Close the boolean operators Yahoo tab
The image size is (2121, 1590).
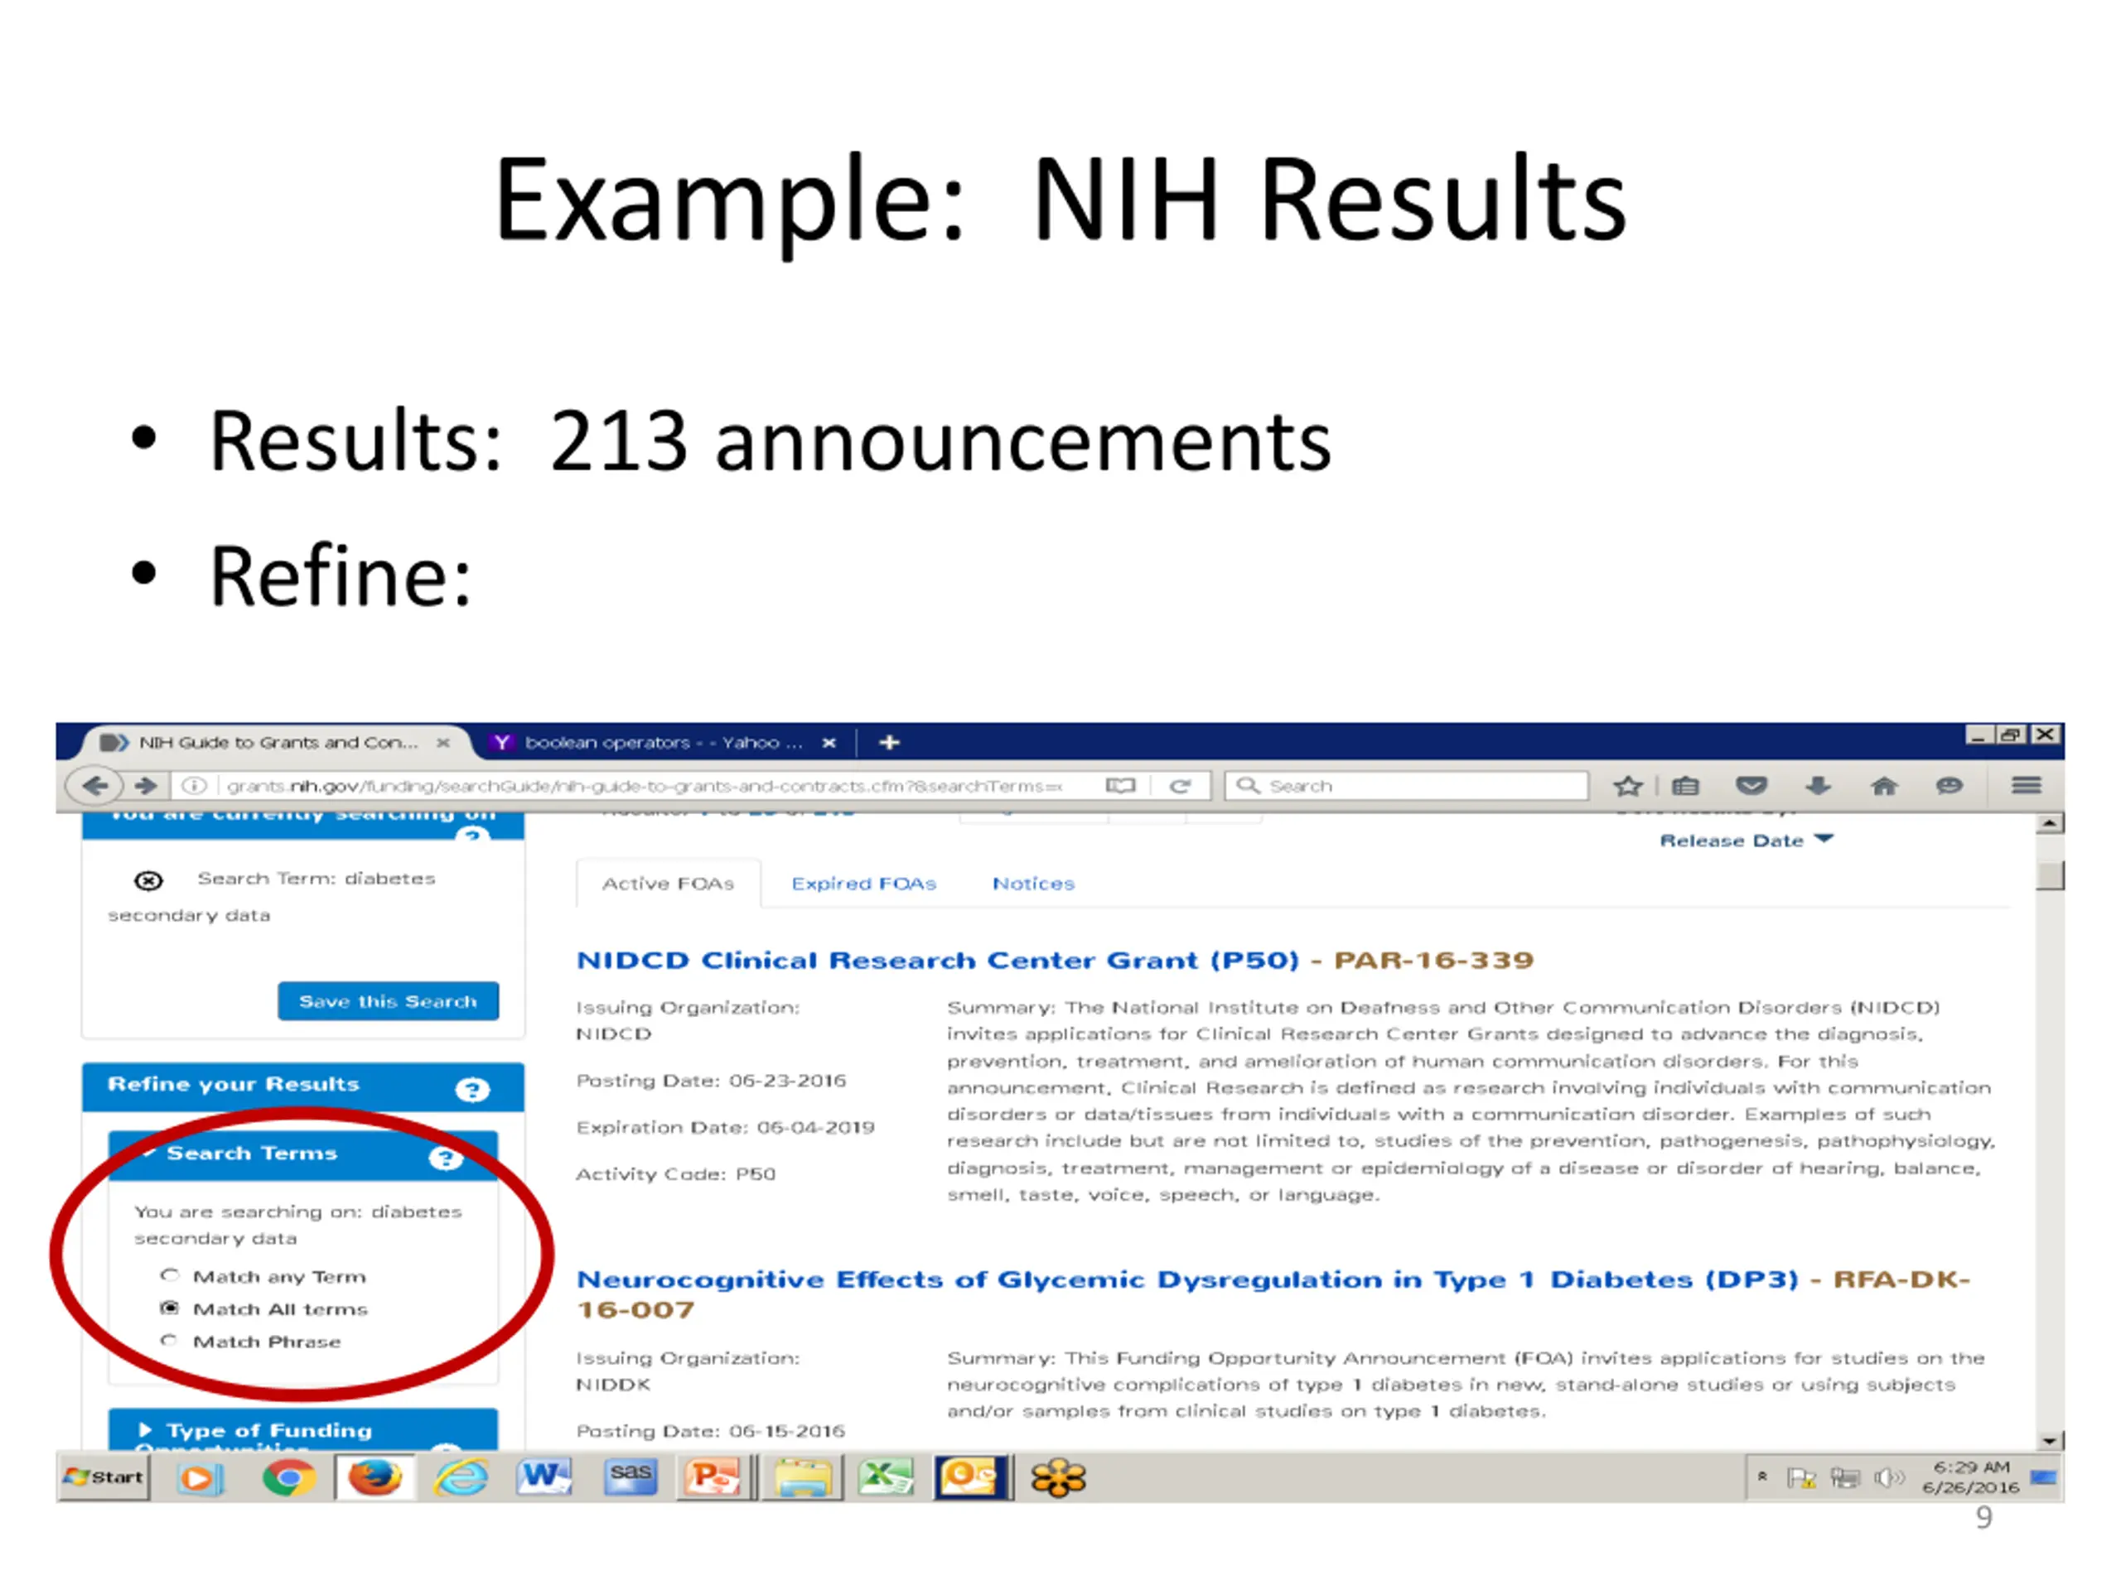829,743
